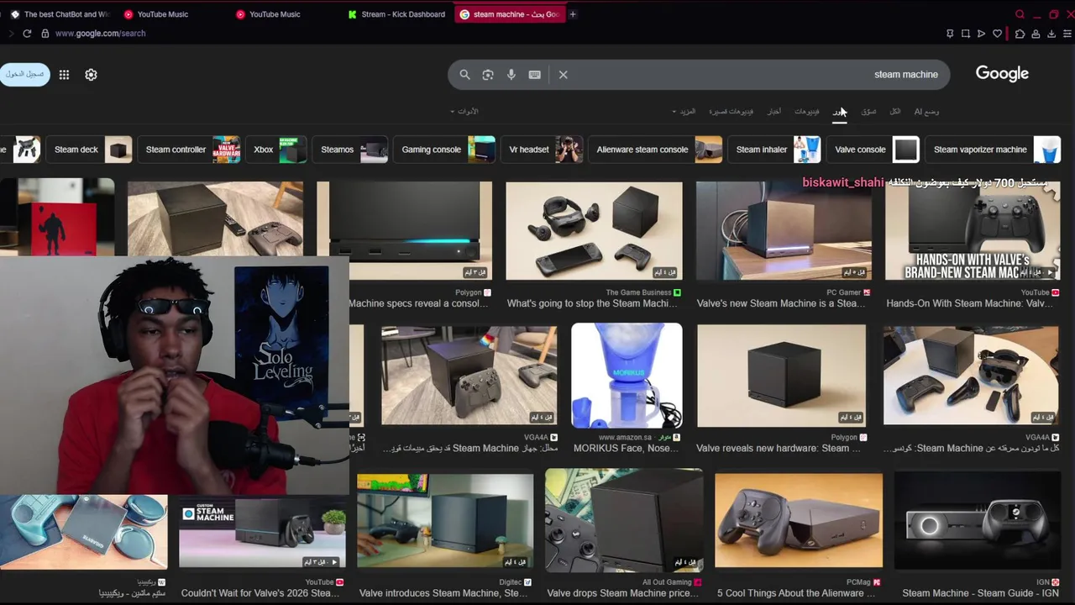Switch to The best ChatBot browser tab
1075x605 pixels.
click(x=60, y=14)
